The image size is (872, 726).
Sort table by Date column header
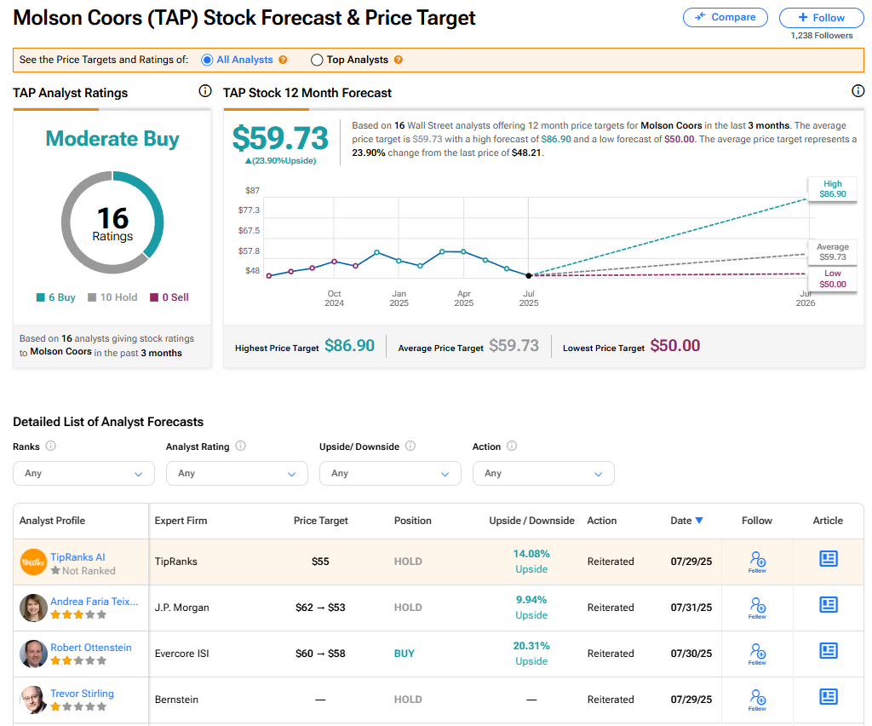686,521
